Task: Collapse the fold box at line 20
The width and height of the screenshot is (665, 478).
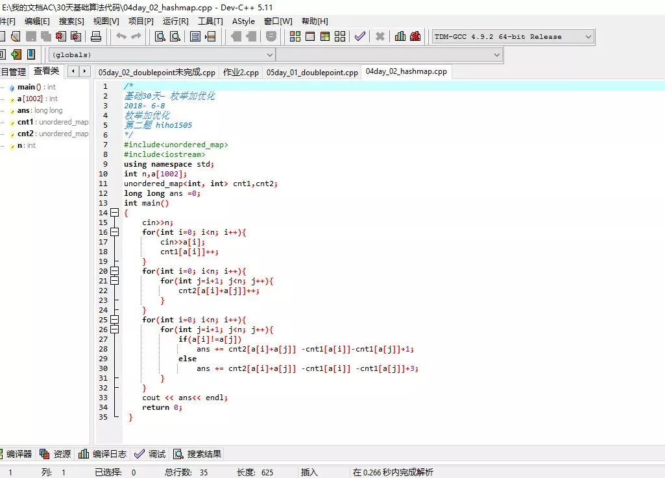Action: [x=114, y=271]
